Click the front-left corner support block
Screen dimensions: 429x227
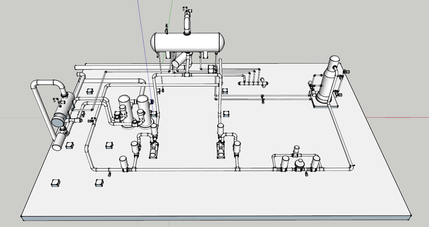56,183
